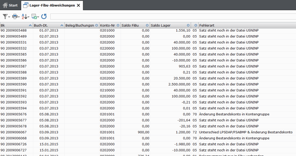Screen dimensions: 296x156
Task: Select row 90 2009005588
Action: pos(148,72)
